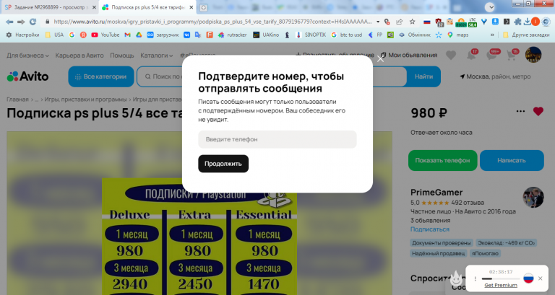The image size is (555, 295).
Task: Choose location Москва, район, метро
Action: 495,76
